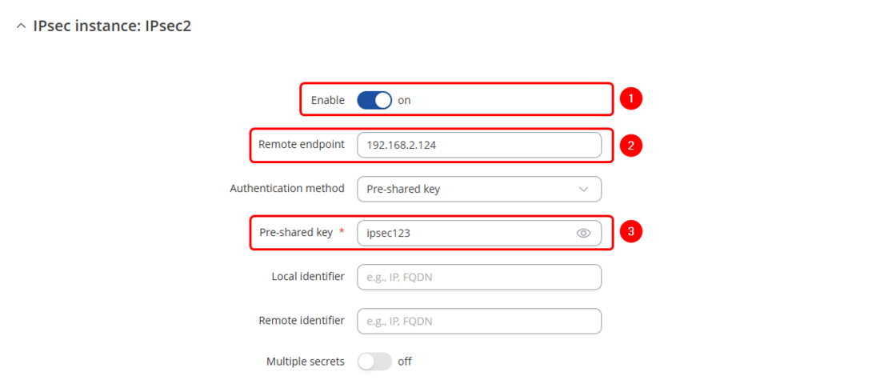Click the Multiple secrets label
Image resolution: width=880 pixels, height=388 pixels.
coord(305,362)
